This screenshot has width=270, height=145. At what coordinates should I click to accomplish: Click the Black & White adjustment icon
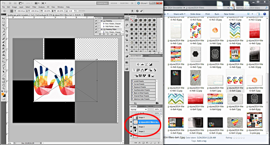[146, 70]
